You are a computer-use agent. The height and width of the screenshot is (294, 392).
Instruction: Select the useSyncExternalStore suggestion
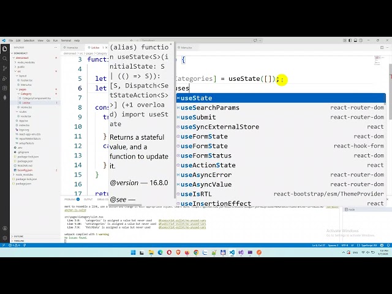click(281, 127)
